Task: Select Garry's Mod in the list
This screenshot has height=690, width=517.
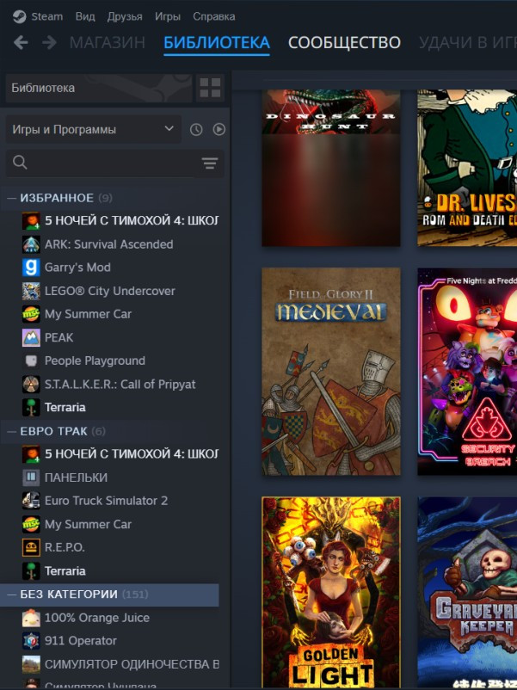Action: pyautogui.click(x=77, y=268)
